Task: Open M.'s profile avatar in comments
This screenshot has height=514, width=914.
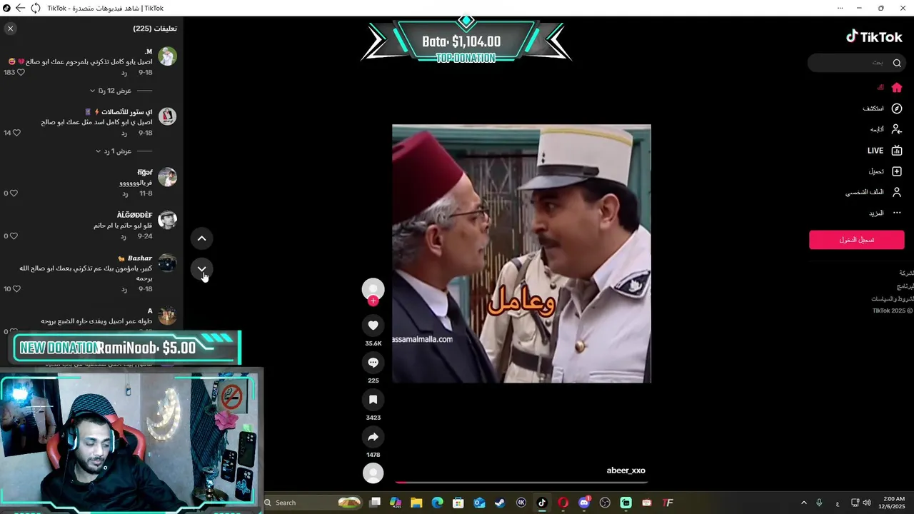Action: 167,56
